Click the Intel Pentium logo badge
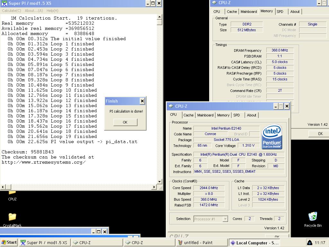This screenshot has width=329, height=247. click(x=272, y=137)
